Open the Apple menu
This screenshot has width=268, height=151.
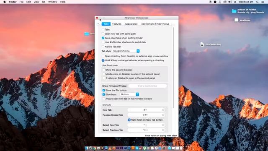(x=5, y=2)
